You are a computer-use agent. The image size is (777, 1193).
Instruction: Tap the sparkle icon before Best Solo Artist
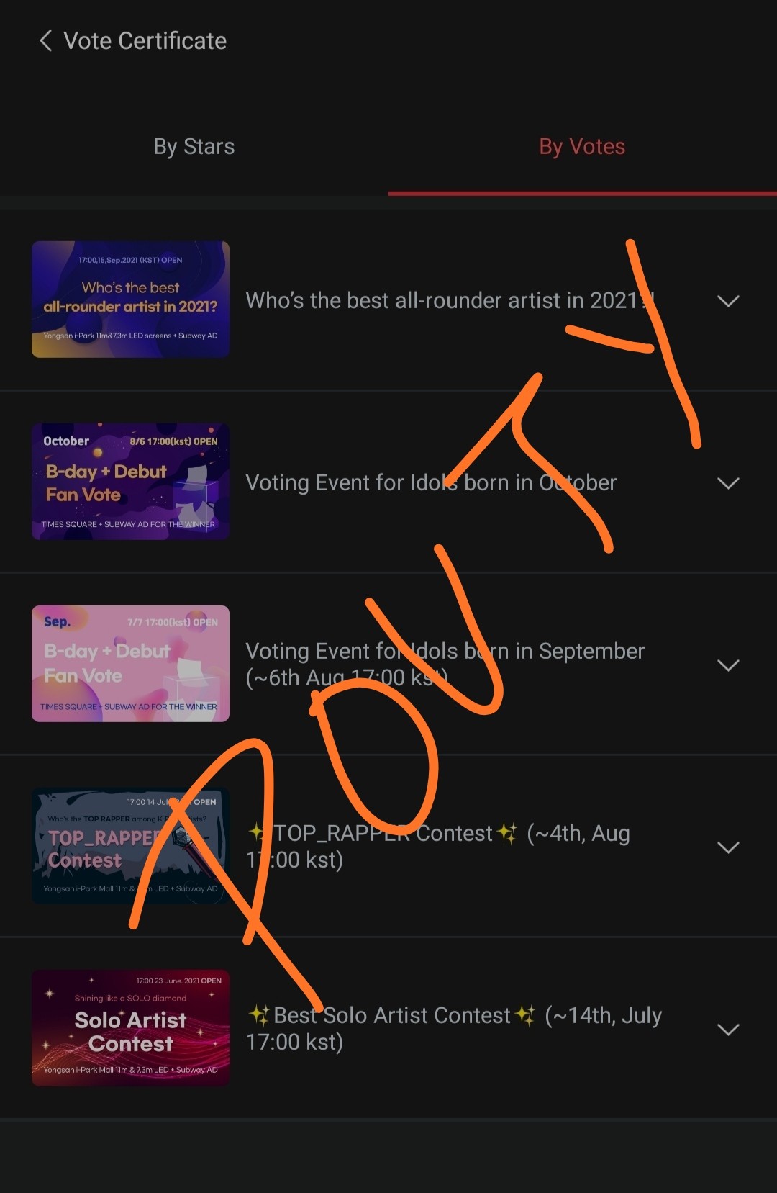click(259, 1015)
